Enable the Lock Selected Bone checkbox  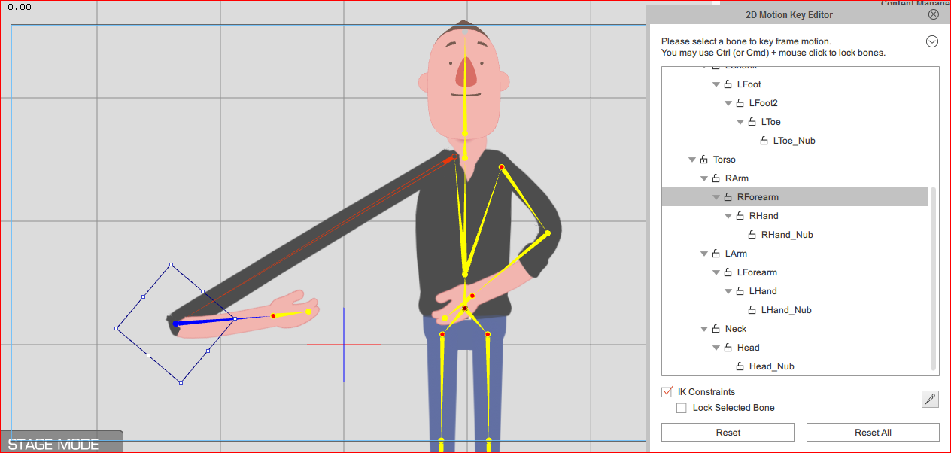click(x=682, y=408)
